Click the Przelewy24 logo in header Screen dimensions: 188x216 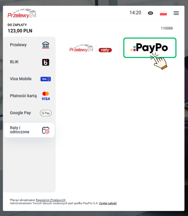click(22, 13)
